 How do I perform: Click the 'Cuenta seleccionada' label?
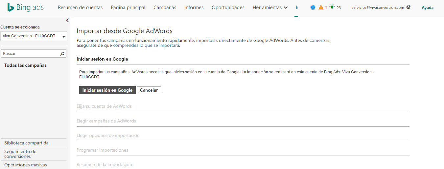[x=20, y=27]
